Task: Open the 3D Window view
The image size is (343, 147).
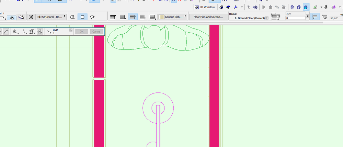Action: click(205, 7)
